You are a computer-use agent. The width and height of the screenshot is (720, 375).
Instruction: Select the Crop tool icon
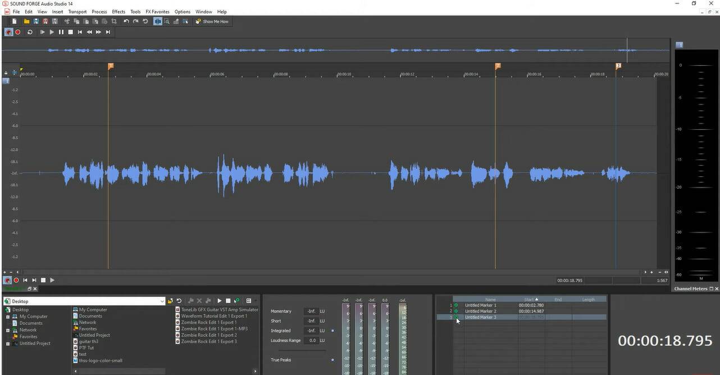(x=114, y=21)
